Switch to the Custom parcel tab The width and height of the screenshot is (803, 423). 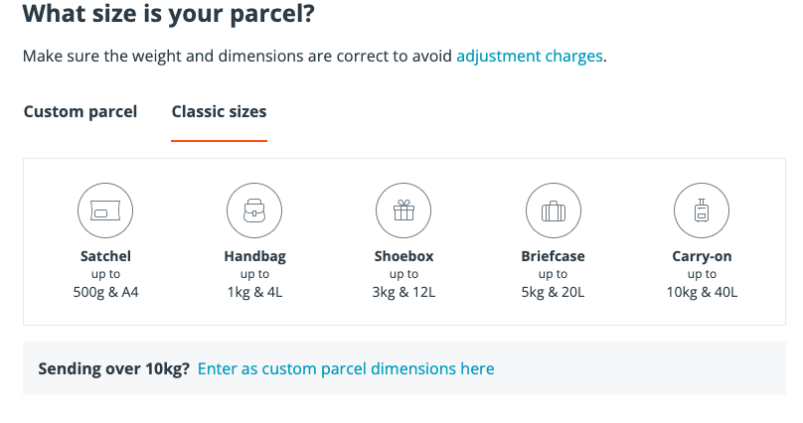tap(80, 111)
